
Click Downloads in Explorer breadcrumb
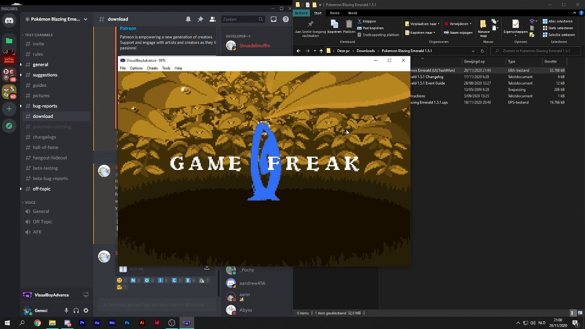coord(366,51)
